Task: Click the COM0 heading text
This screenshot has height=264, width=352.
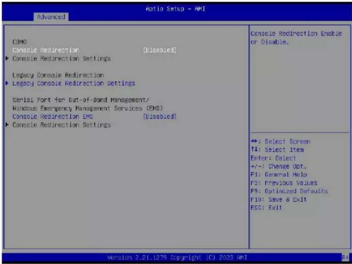Action: point(19,42)
